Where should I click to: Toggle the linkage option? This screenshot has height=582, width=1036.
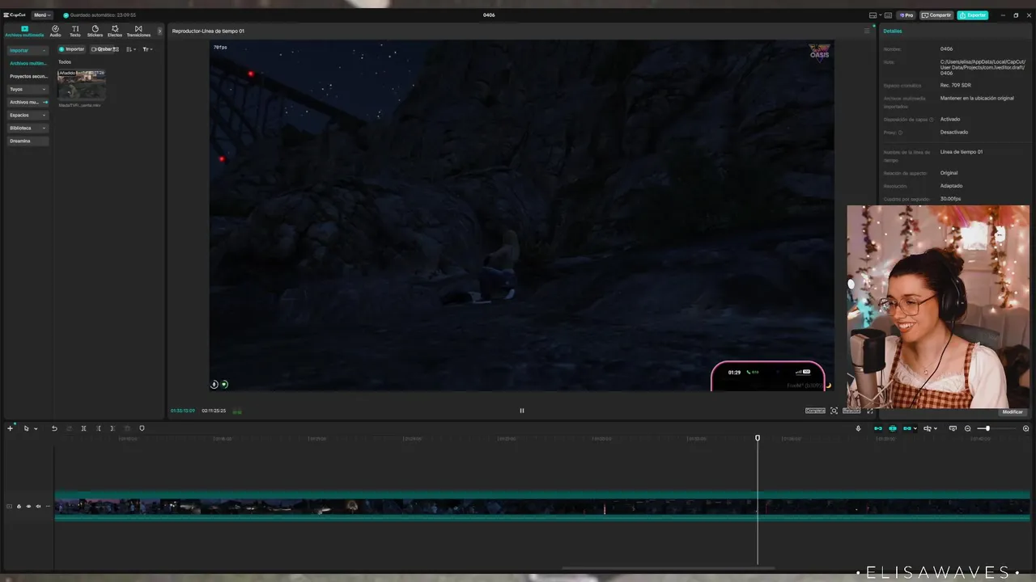point(909,428)
